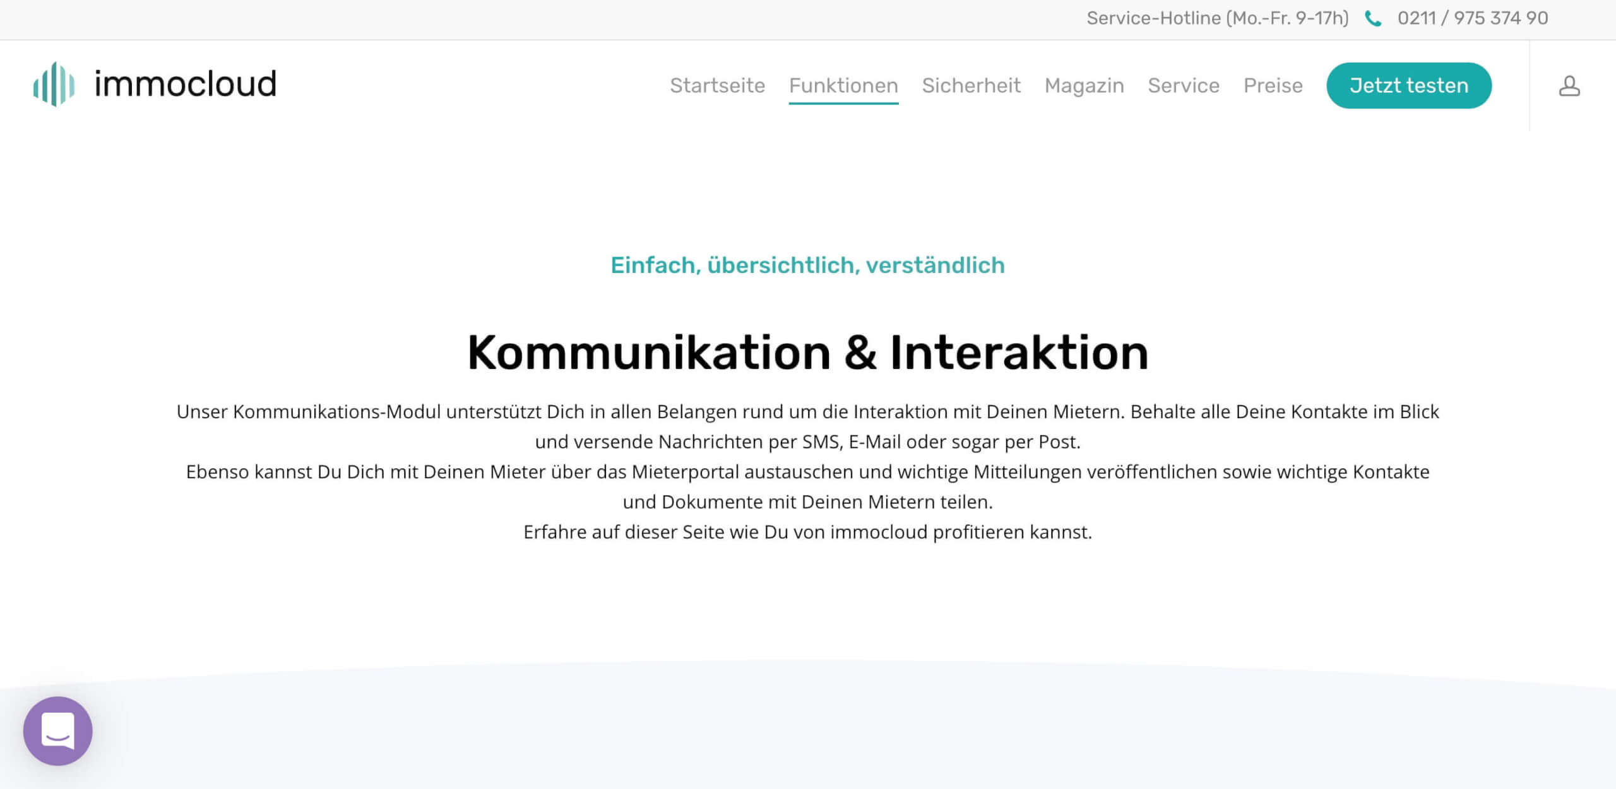Click the line beginning 'Unser Kommunikations-Modul unterstützt'
This screenshot has width=1616, height=789.
point(807,411)
